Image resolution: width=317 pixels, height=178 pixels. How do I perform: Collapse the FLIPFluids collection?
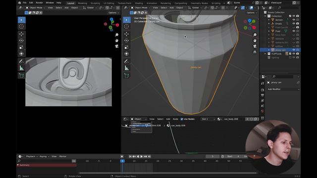pyautogui.click(x=265, y=54)
